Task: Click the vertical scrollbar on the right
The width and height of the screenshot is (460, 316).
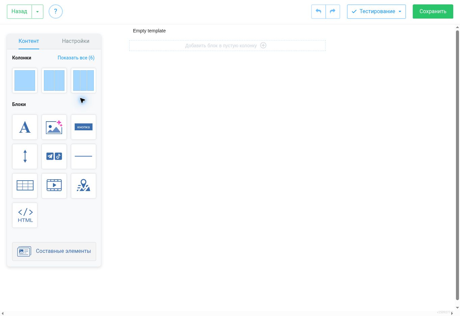Action: click(x=458, y=165)
